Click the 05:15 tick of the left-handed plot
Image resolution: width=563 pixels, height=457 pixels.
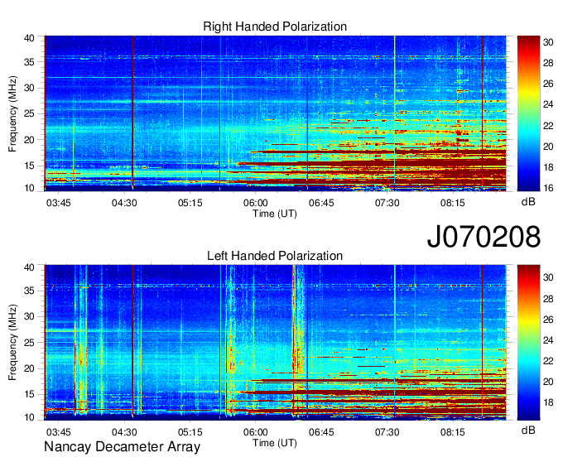coord(190,432)
